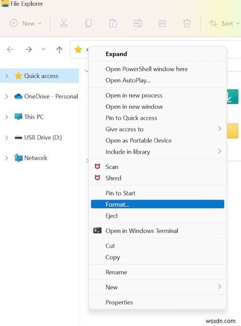Expand the This PC tree node
The width and height of the screenshot is (241, 326).
click(7, 117)
